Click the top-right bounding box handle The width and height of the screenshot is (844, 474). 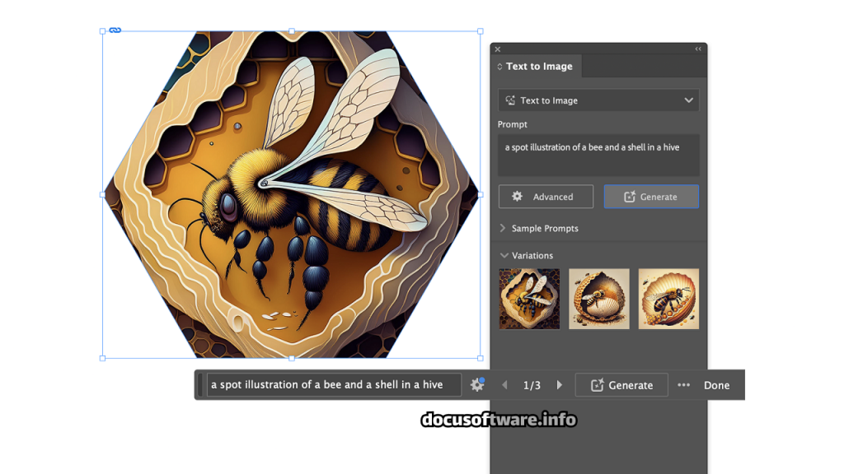(x=481, y=31)
